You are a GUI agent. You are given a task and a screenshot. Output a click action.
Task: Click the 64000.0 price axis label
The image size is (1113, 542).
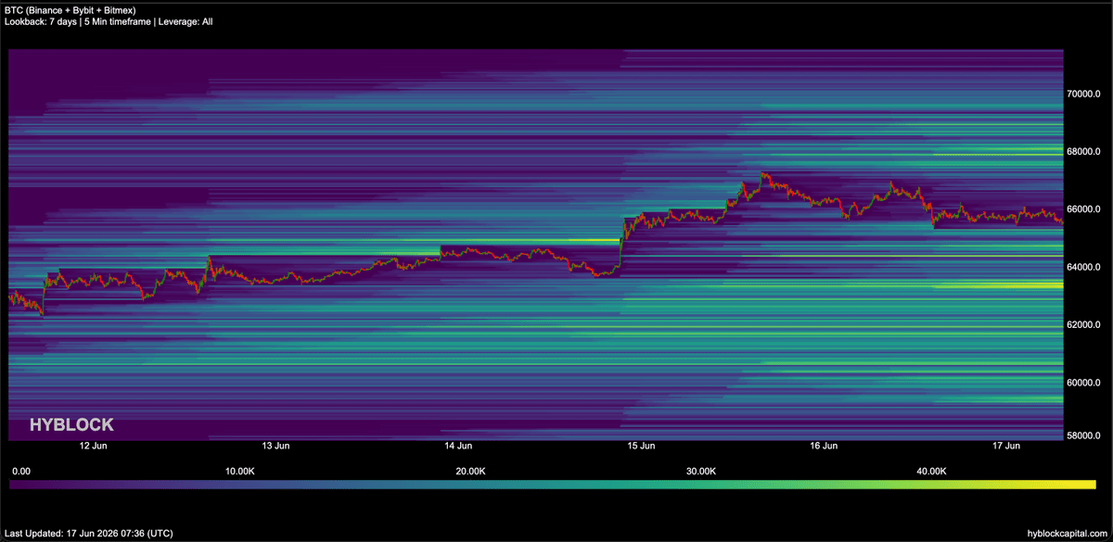click(1083, 267)
